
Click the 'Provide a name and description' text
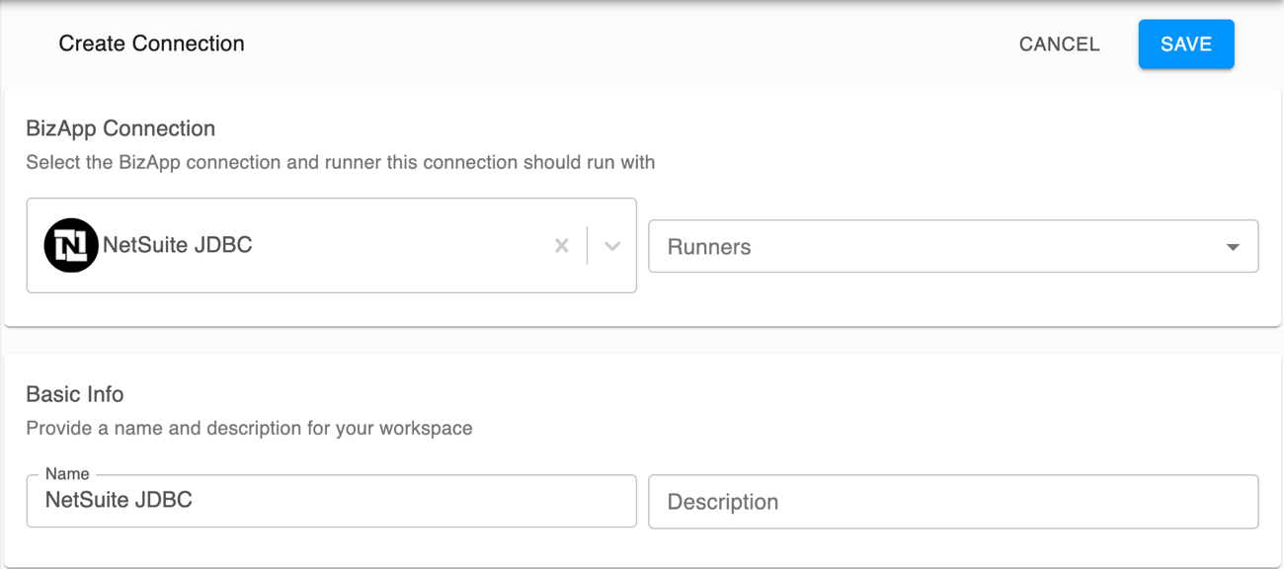[x=249, y=428]
